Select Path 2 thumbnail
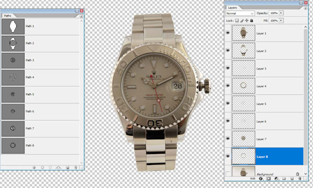Viewport: 313px width, 188px height. (x=13, y=44)
